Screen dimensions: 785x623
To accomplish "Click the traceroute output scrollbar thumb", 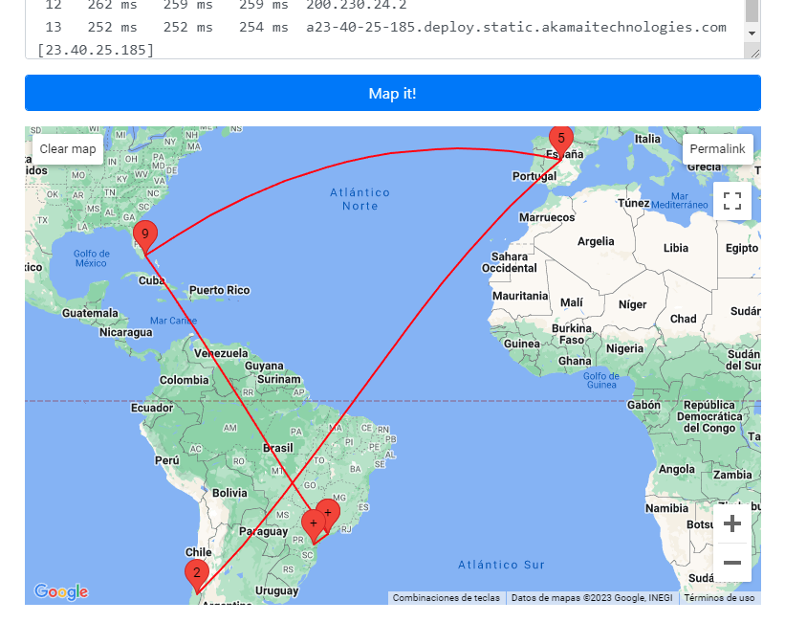I will [x=752, y=10].
